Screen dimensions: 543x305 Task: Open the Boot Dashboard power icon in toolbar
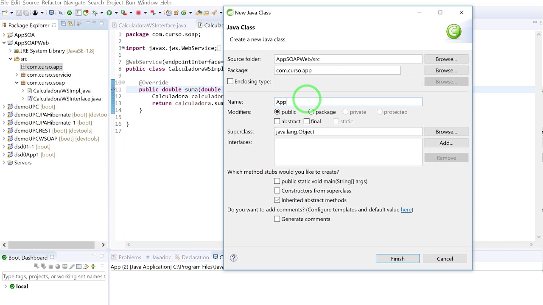pos(69,13)
